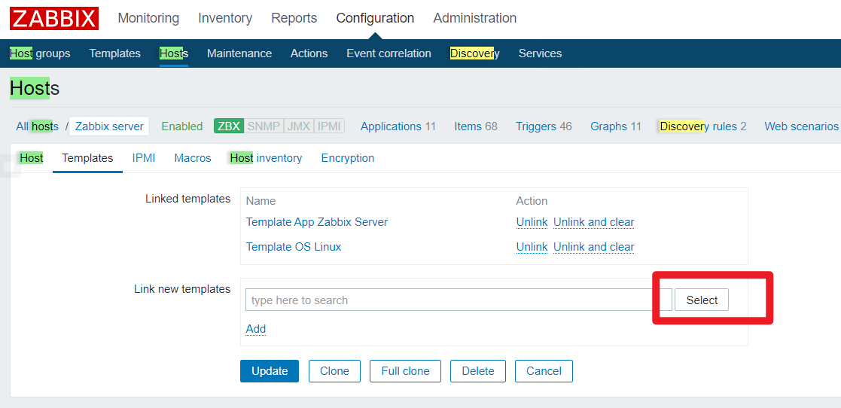Screen dimensions: 841x408
Task: Switch to the IPMI tab
Action: pyautogui.click(x=144, y=158)
